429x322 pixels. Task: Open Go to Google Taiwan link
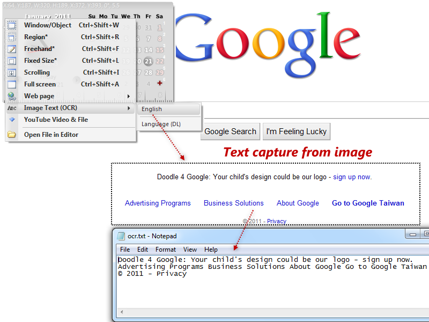[x=368, y=203]
